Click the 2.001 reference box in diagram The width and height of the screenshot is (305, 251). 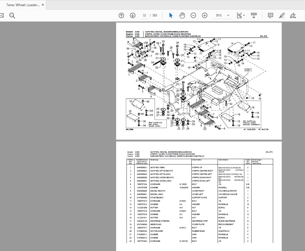pyautogui.click(x=248, y=70)
